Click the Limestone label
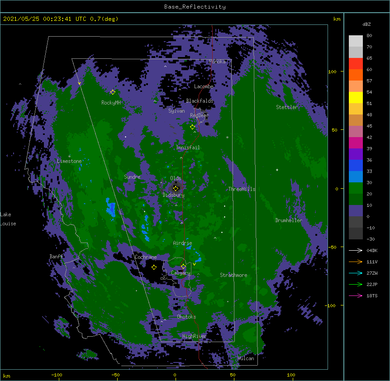390x381 pixels. [x=69, y=161]
